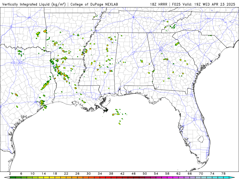Click the dark green swatch under value 2
The height and width of the screenshot is (179, 239).
[13, 178]
